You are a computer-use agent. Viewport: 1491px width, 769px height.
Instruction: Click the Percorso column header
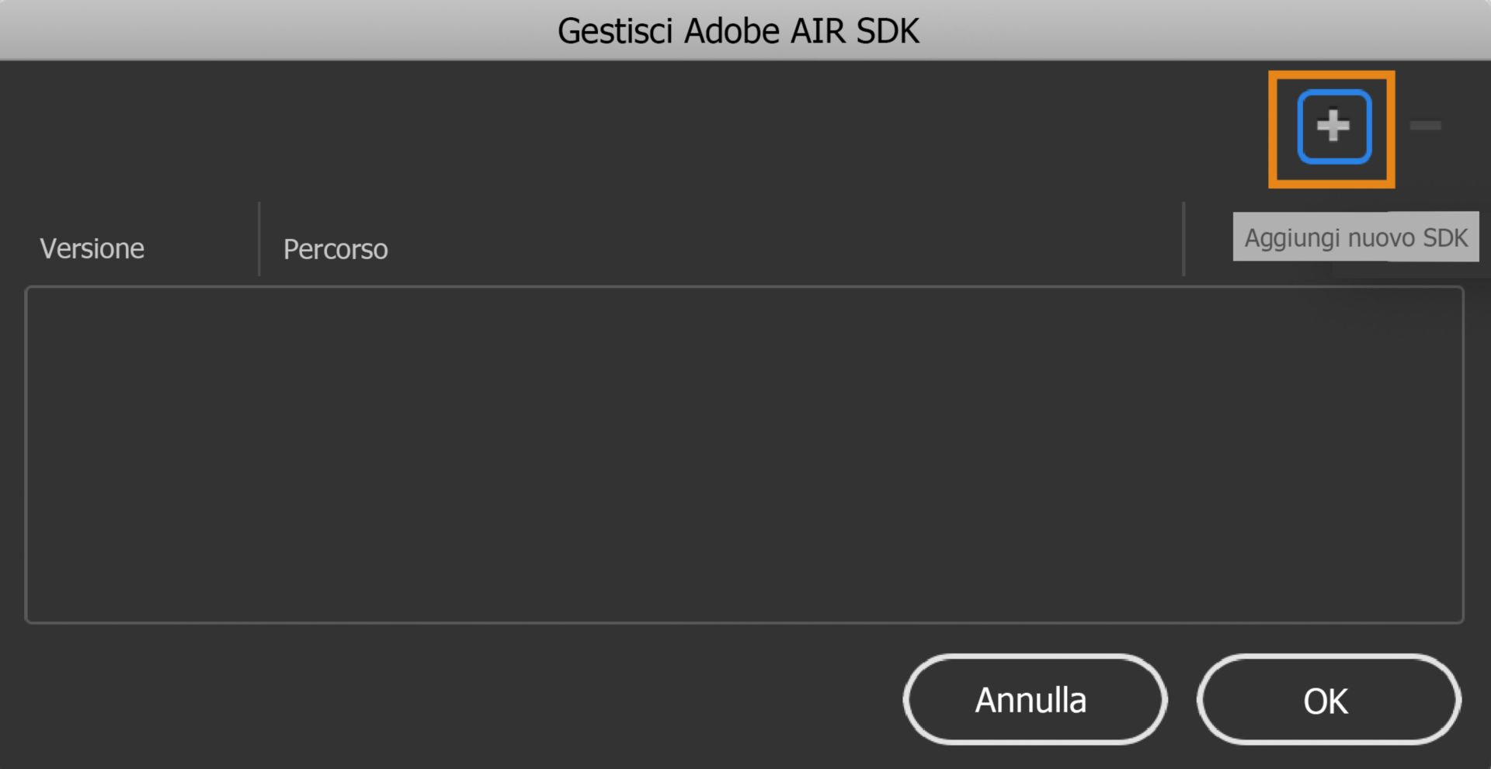[x=335, y=248]
